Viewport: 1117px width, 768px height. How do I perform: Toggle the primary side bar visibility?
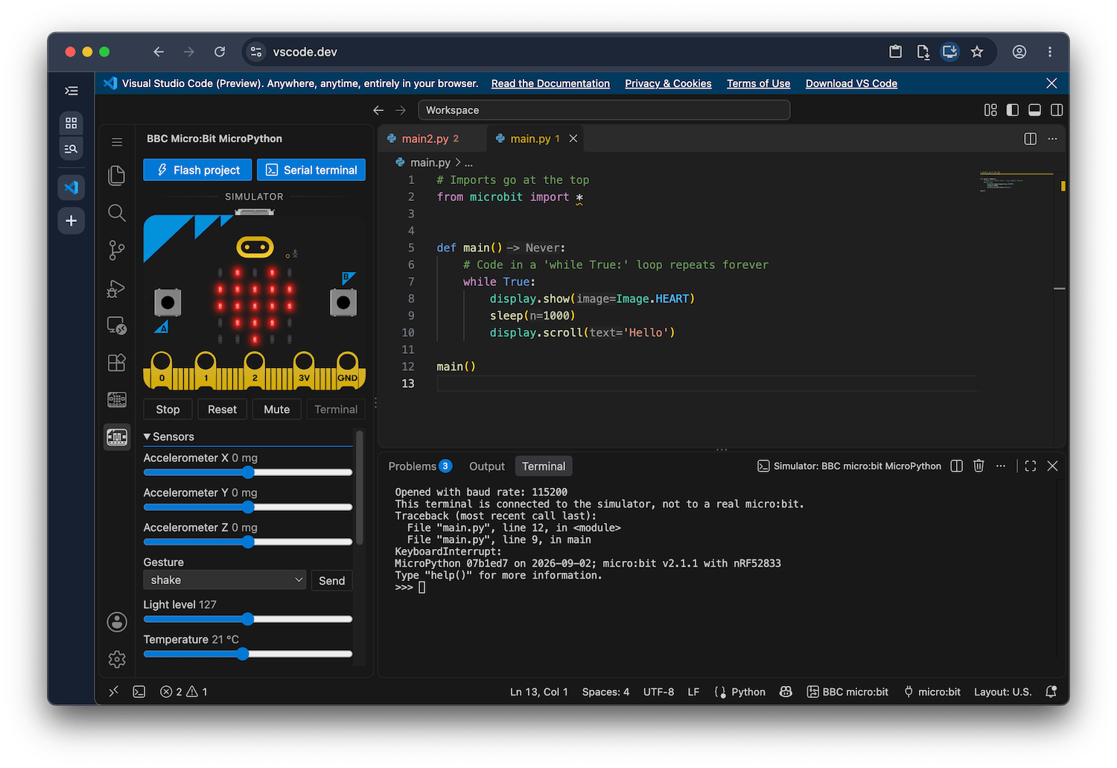(1013, 110)
